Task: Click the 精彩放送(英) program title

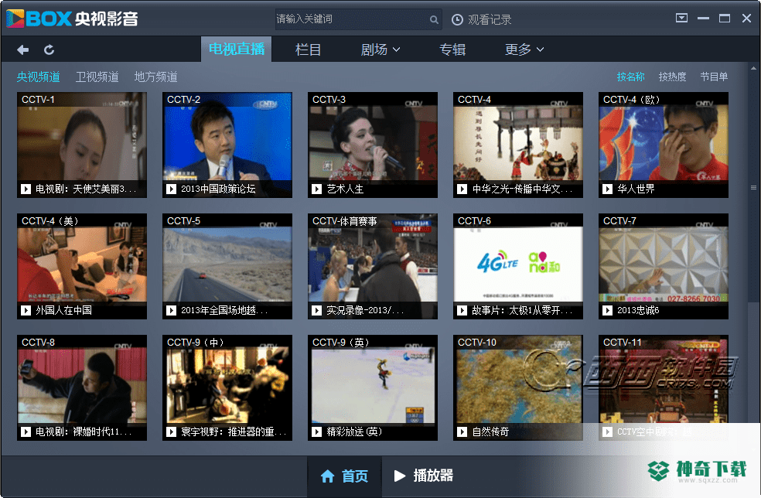Action: 354,431
